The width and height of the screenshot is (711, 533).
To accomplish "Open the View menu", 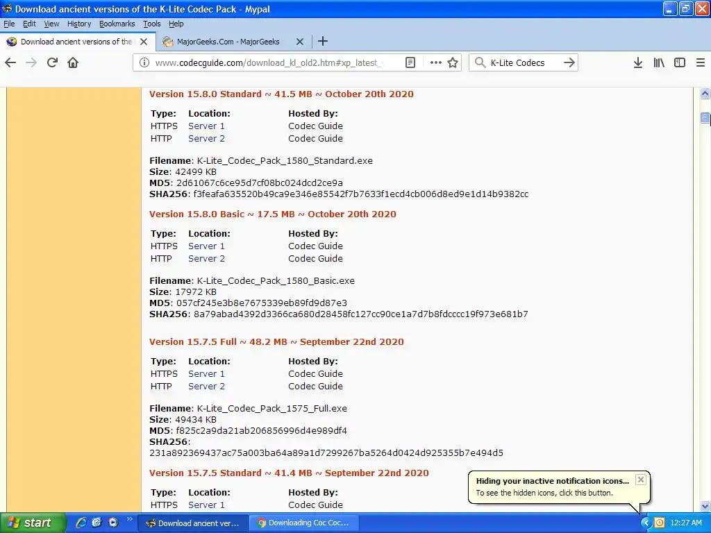I will pos(51,24).
